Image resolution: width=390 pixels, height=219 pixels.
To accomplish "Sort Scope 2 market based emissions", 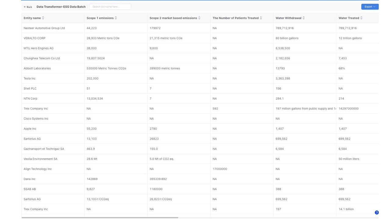I will click(199, 18).
